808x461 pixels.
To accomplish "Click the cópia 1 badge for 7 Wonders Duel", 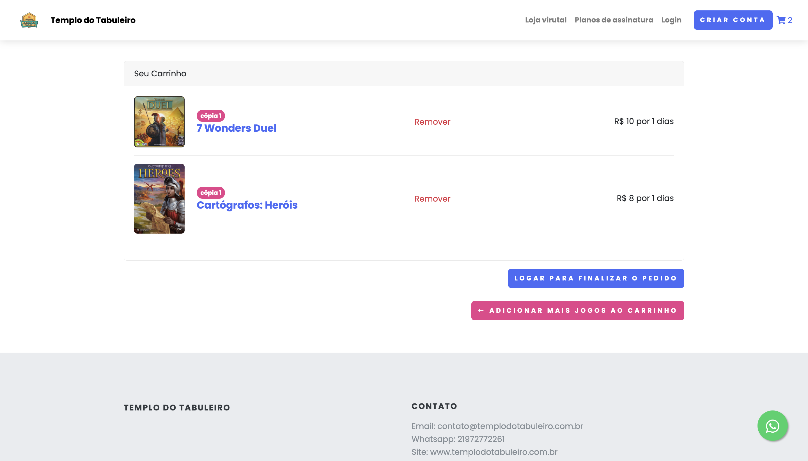I will click(x=211, y=116).
